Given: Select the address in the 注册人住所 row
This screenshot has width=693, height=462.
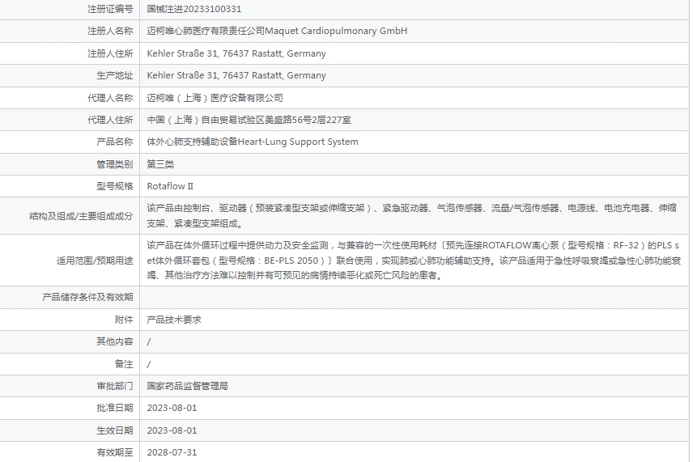Looking at the screenshot, I should tap(236, 53).
